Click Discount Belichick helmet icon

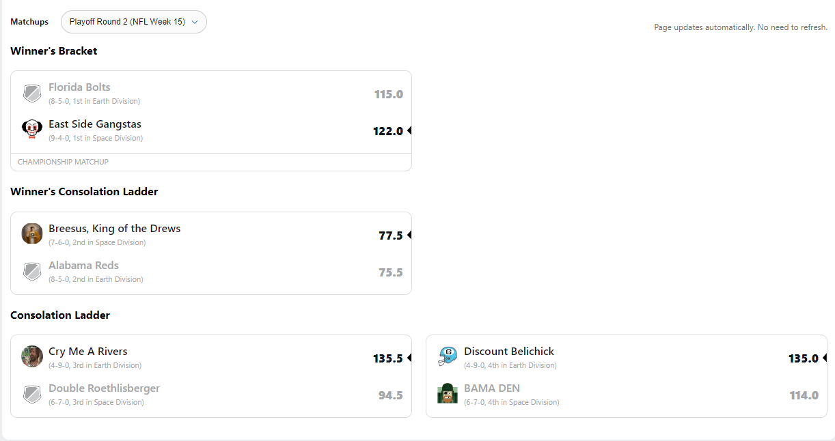click(x=448, y=356)
